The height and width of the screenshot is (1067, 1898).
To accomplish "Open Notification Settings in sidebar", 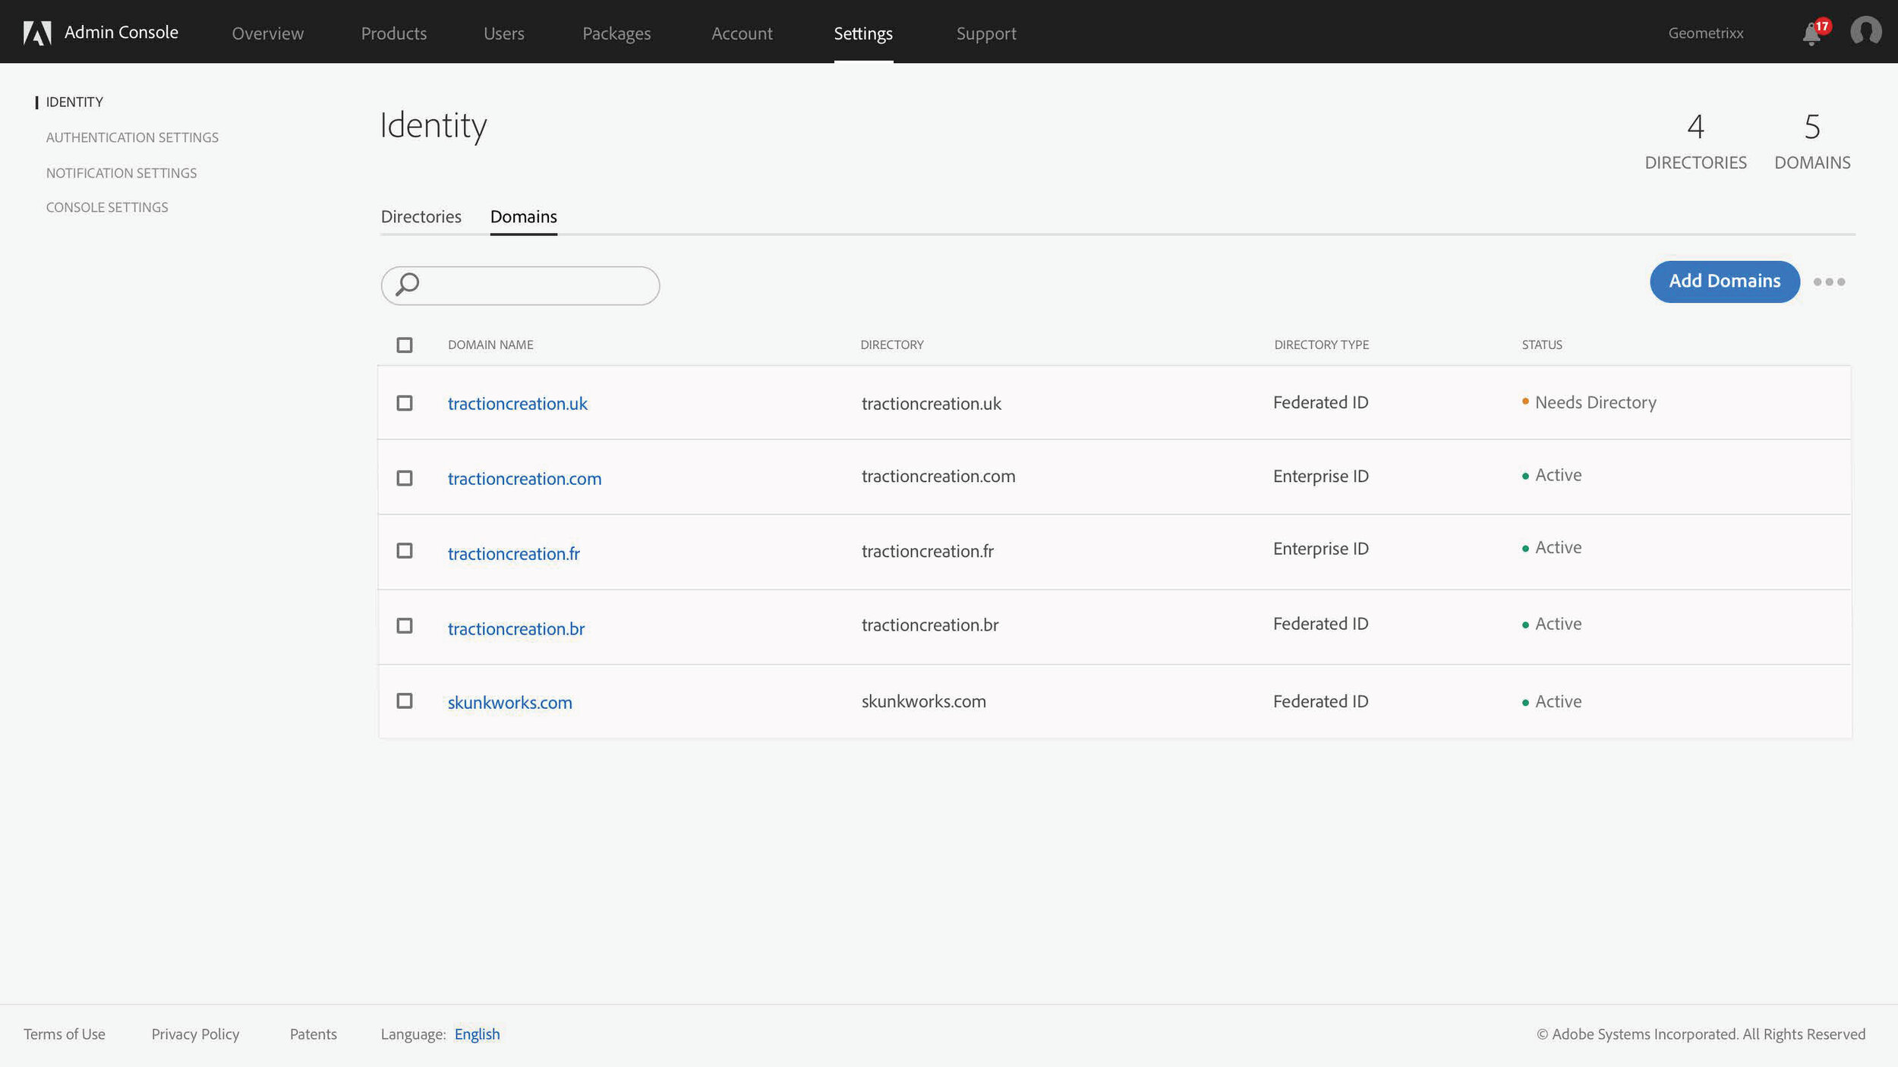I will pos(121,173).
